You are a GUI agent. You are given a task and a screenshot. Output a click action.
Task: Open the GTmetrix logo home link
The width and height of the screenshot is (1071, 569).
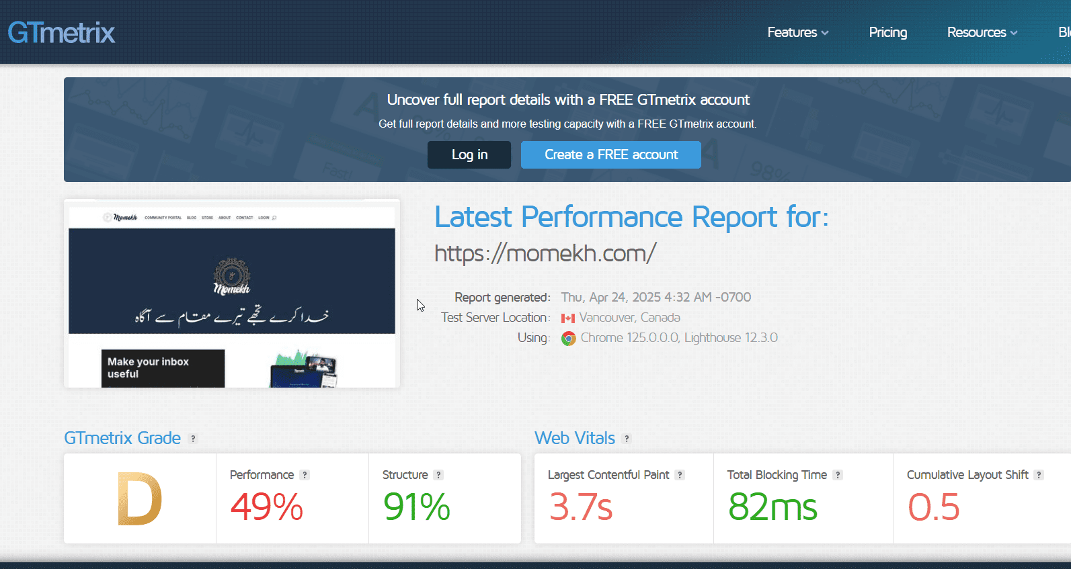point(61,32)
